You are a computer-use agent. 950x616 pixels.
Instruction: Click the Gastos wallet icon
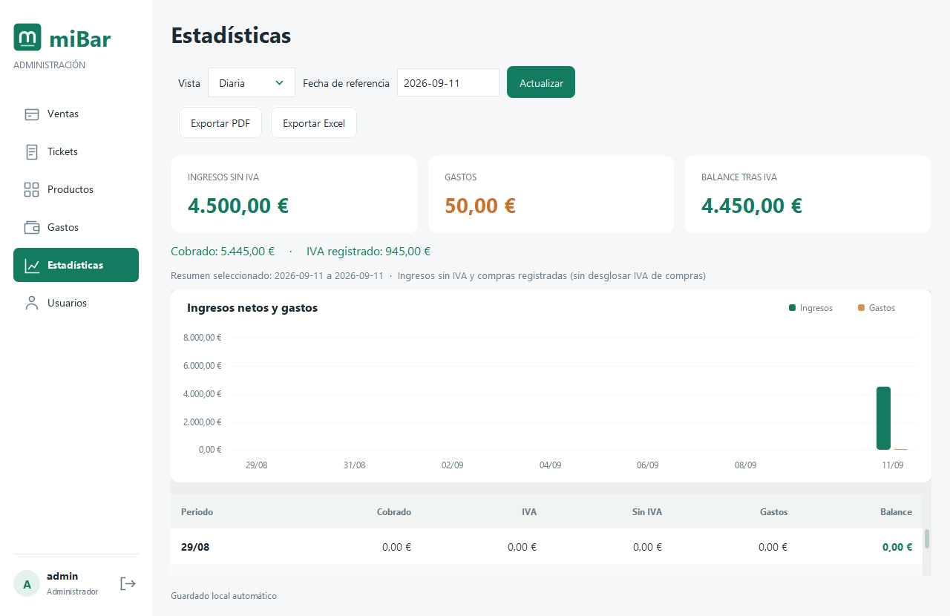tap(31, 228)
